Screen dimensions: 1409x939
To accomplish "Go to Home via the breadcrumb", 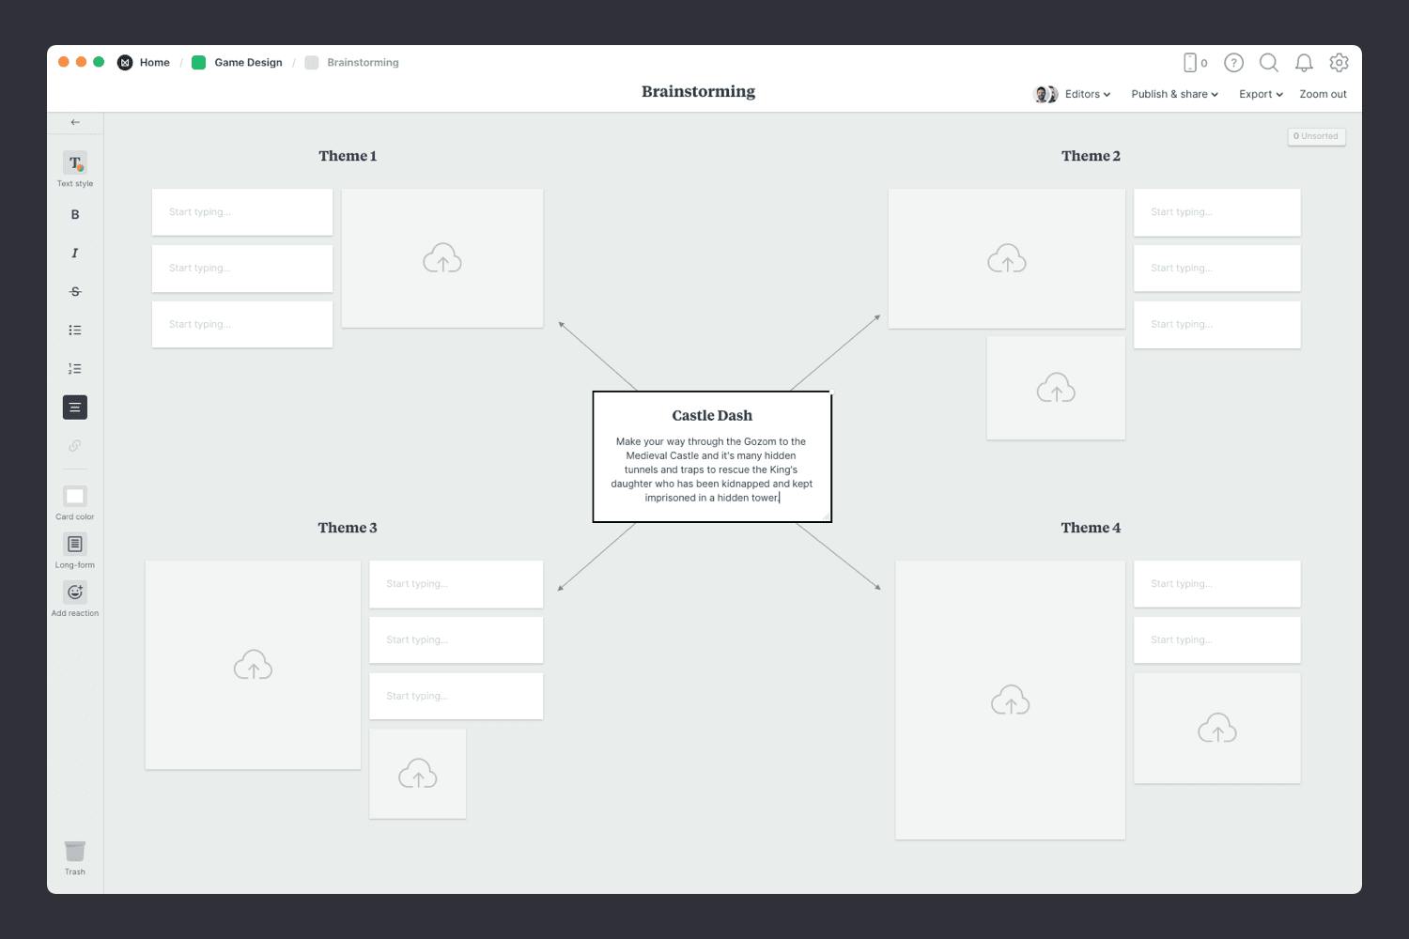I will coord(154,62).
